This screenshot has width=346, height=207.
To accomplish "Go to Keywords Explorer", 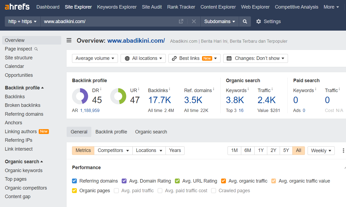I will pos(117,7).
